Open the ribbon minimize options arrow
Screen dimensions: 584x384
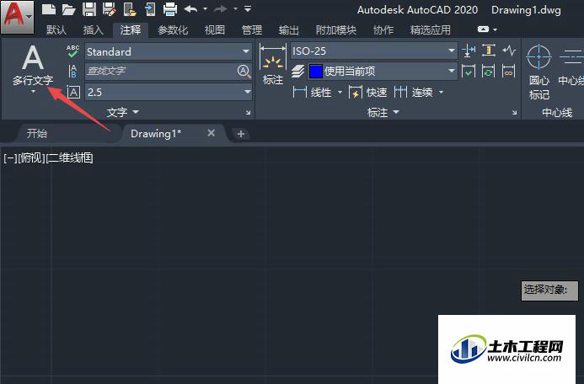click(495, 29)
